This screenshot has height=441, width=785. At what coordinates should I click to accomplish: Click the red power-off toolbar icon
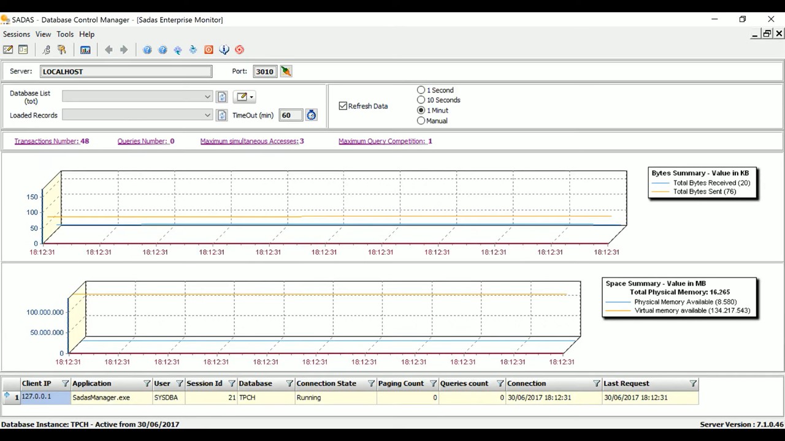(209, 50)
